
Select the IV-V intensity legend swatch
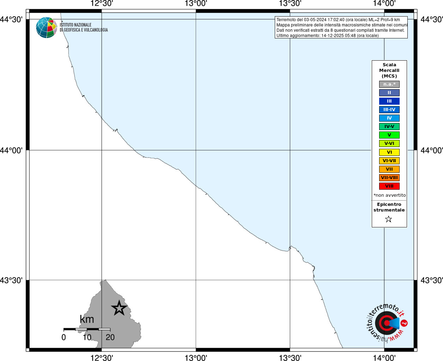click(389, 127)
